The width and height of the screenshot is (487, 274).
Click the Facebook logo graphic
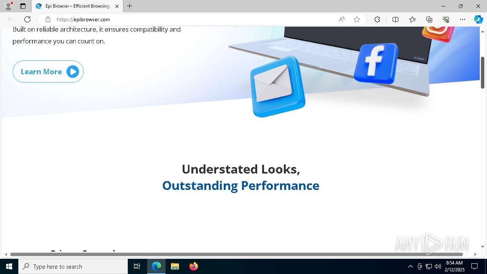[376, 63]
